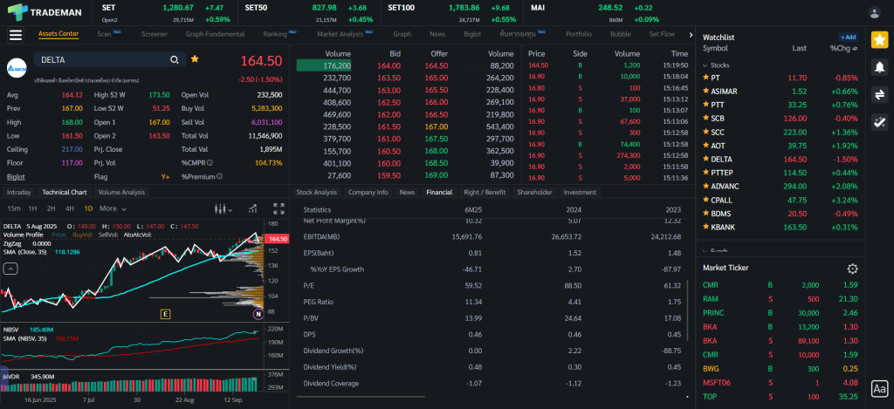Toggle star for ASIMAR in watchlist
Screen dimensions: 894x409
[x=705, y=92]
